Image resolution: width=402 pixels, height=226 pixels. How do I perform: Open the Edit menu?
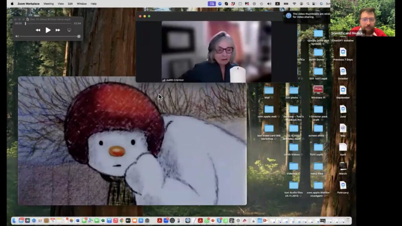point(70,4)
